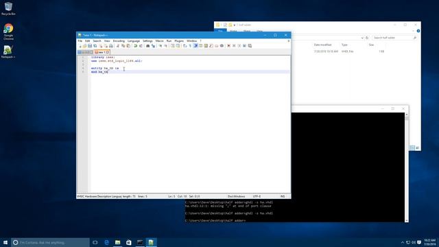This screenshot has width=439, height=247.
Task: Toggle the highlighted Indent Guide button
Action: click(195, 46)
